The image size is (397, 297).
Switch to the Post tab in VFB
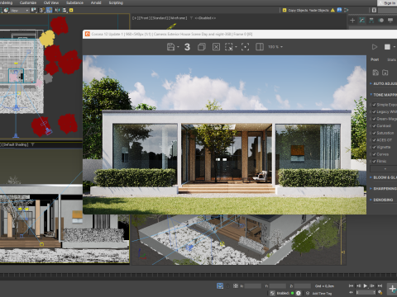[x=375, y=59]
